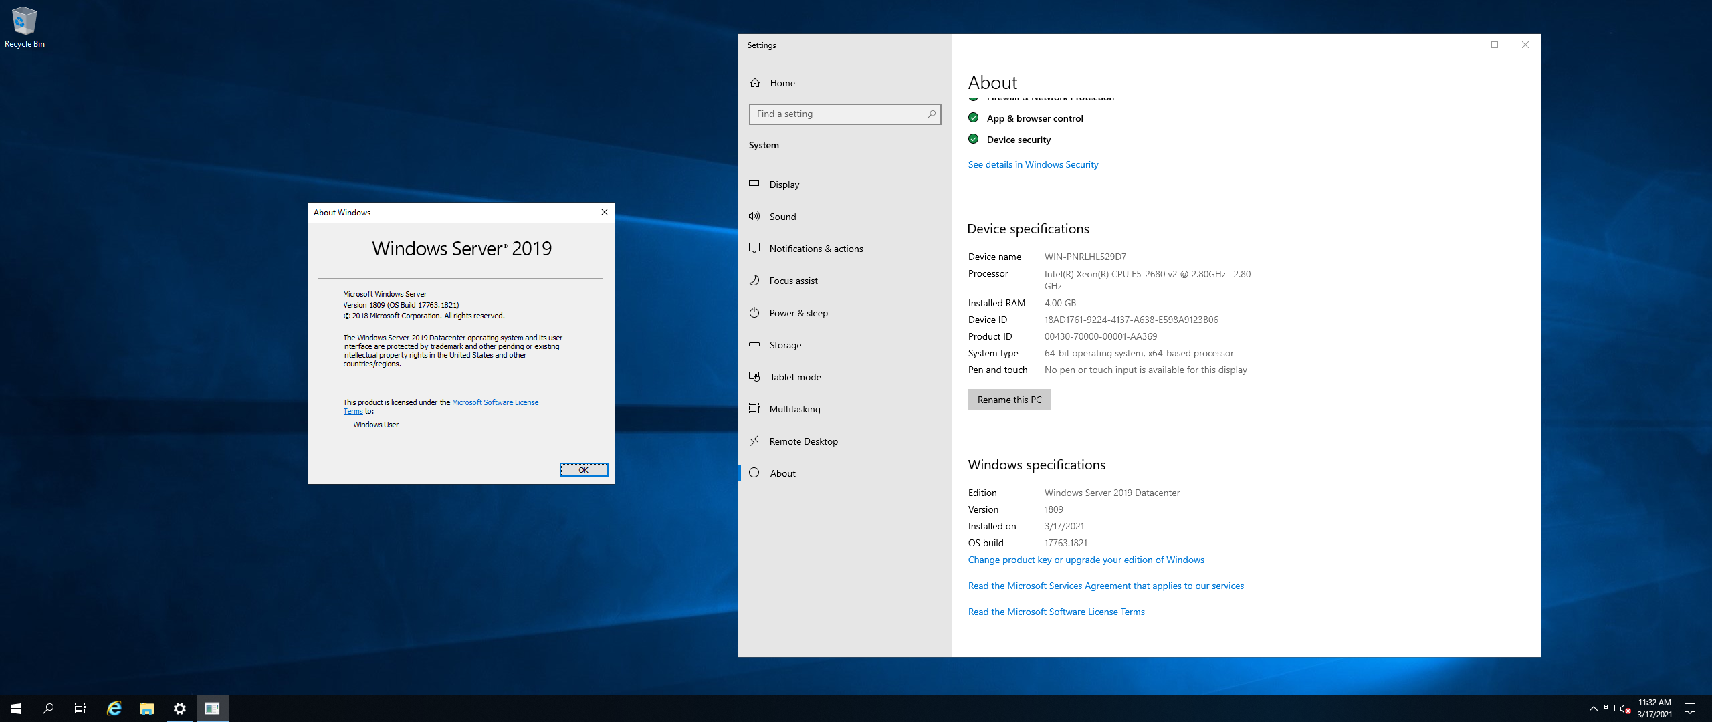The width and height of the screenshot is (1712, 722).
Task: Click the green check beside App & browser control
Action: point(974,118)
